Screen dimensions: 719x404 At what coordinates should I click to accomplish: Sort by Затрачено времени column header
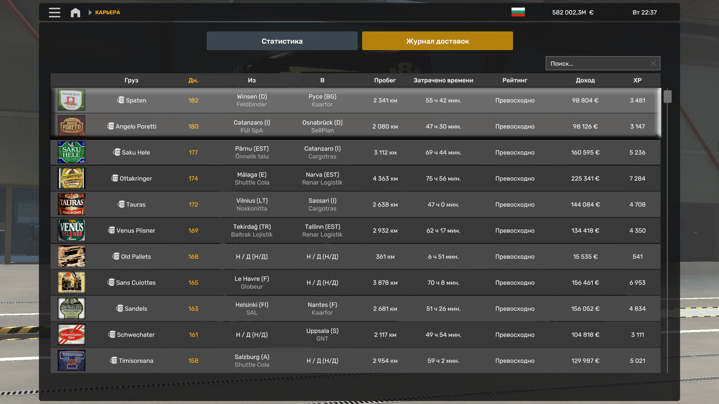point(443,80)
